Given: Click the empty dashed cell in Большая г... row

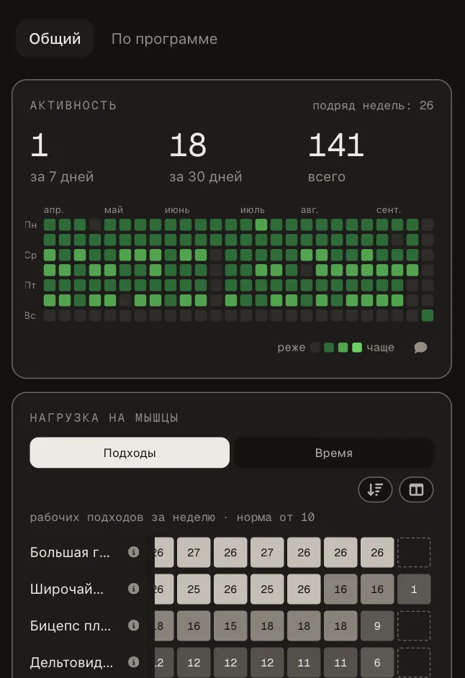Looking at the screenshot, I should 414,552.
